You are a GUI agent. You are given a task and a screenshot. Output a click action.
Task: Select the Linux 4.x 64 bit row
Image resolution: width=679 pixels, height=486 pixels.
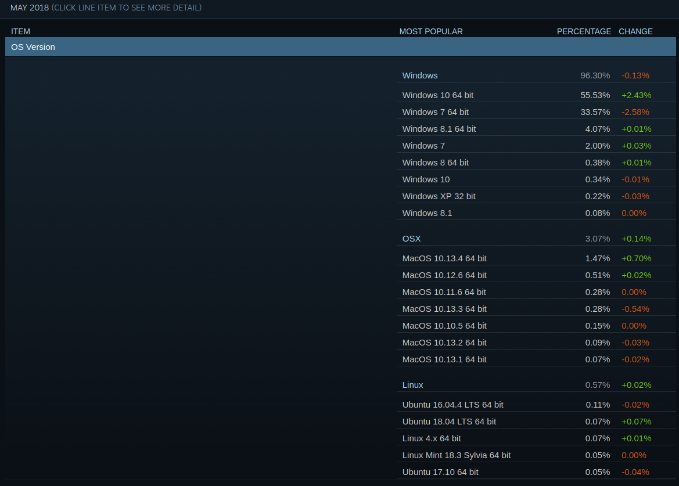click(536, 438)
